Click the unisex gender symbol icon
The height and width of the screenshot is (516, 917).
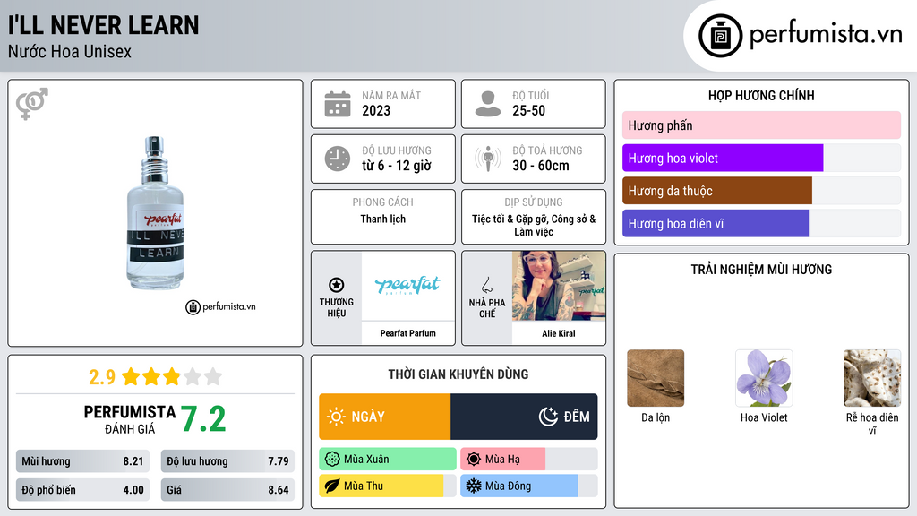pyautogui.click(x=31, y=104)
